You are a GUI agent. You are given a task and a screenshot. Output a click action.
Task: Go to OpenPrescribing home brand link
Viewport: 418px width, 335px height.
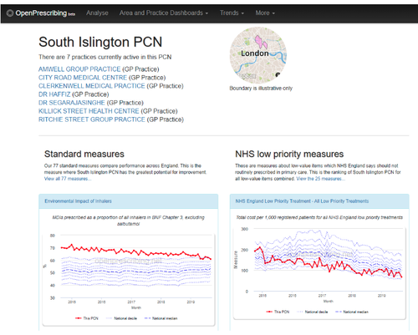[x=41, y=13]
